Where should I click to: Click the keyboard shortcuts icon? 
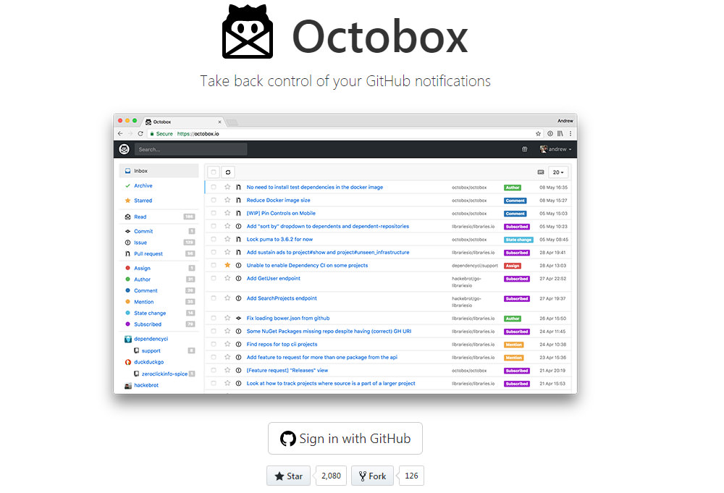(x=541, y=172)
